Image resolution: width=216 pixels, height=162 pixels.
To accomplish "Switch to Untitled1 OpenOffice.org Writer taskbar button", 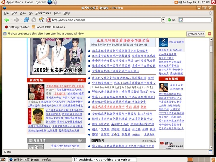I will [x=105, y=160].
